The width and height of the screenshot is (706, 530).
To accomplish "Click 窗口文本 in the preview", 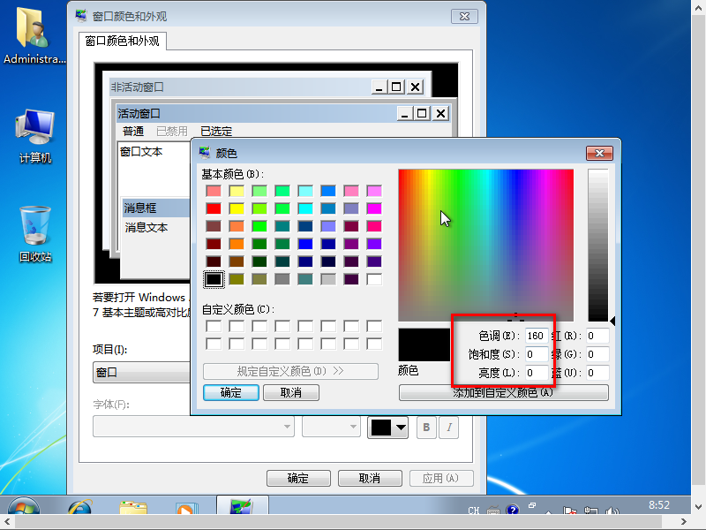I will (141, 152).
